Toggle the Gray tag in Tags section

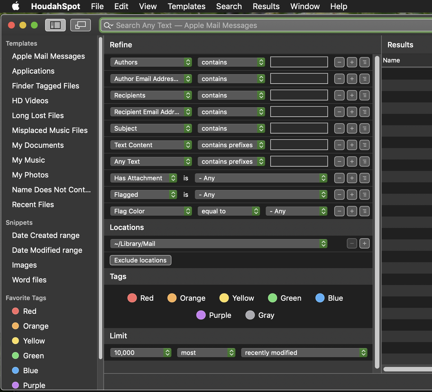click(260, 315)
